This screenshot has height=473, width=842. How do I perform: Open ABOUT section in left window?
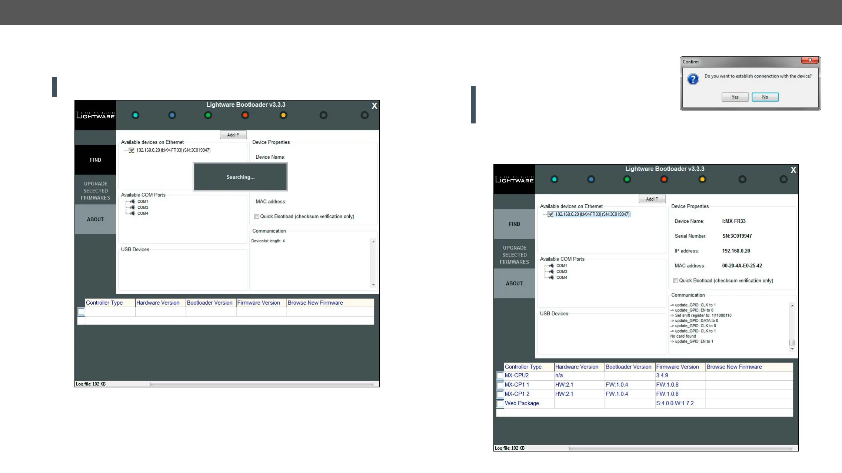coord(95,219)
